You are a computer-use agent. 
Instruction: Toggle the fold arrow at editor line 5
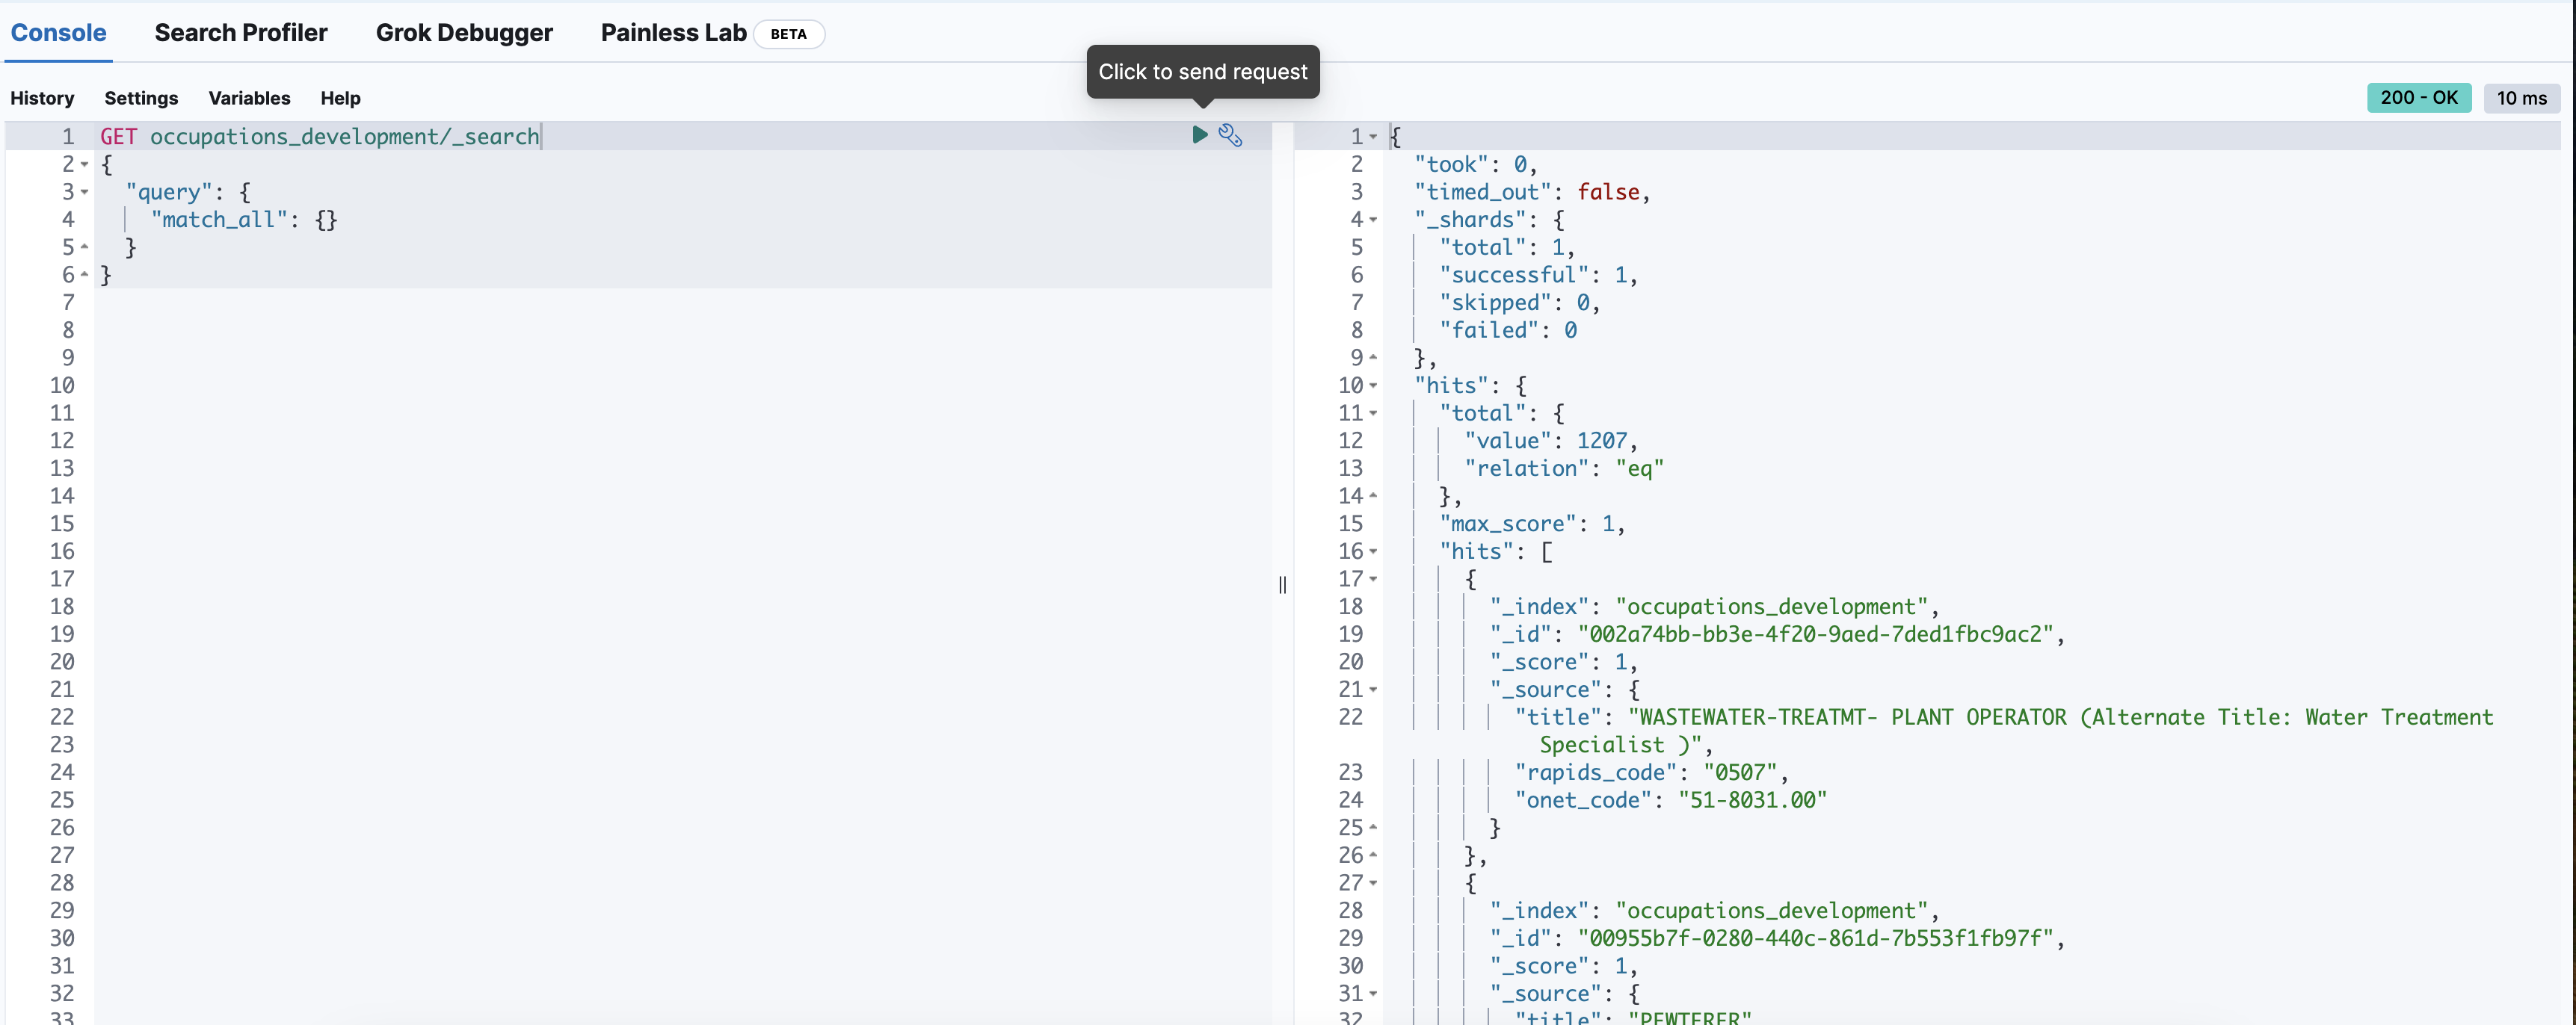click(x=84, y=247)
